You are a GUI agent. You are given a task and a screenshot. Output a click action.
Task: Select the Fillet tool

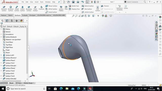click(66, 8)
